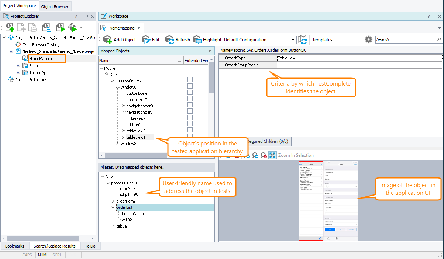
Task: Open NameMapping settings gear icon
Action: (x=368, y=39)
